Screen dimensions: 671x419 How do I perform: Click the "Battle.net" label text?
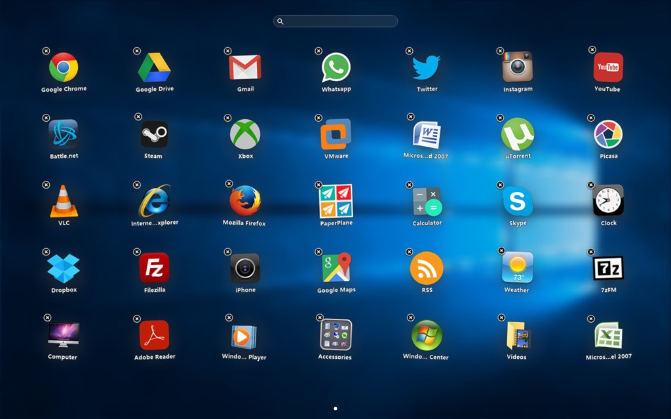[x=64, y=156]
